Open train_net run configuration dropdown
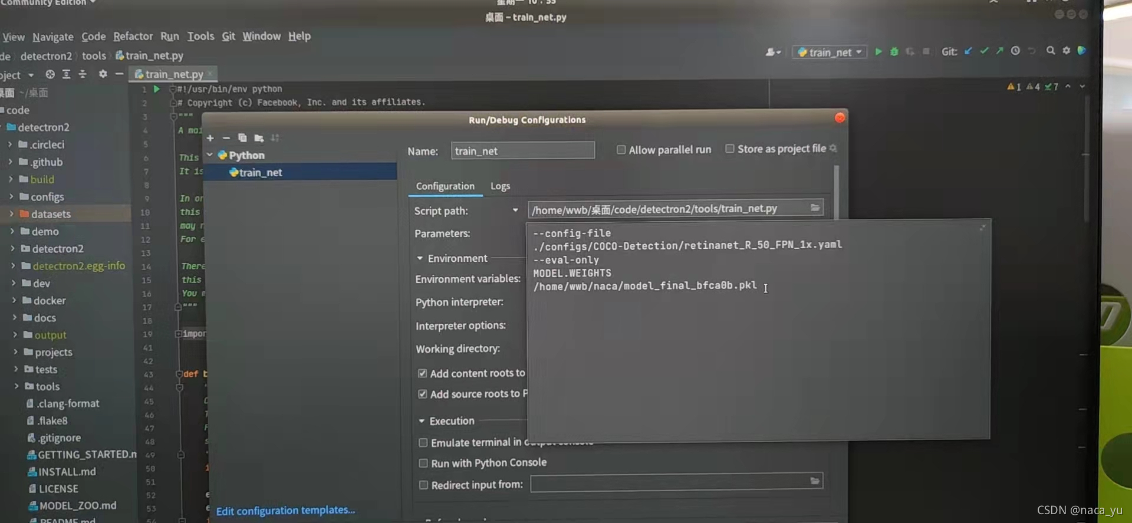1132x523 pixels. pyautogui.click(x=830, y=52)
